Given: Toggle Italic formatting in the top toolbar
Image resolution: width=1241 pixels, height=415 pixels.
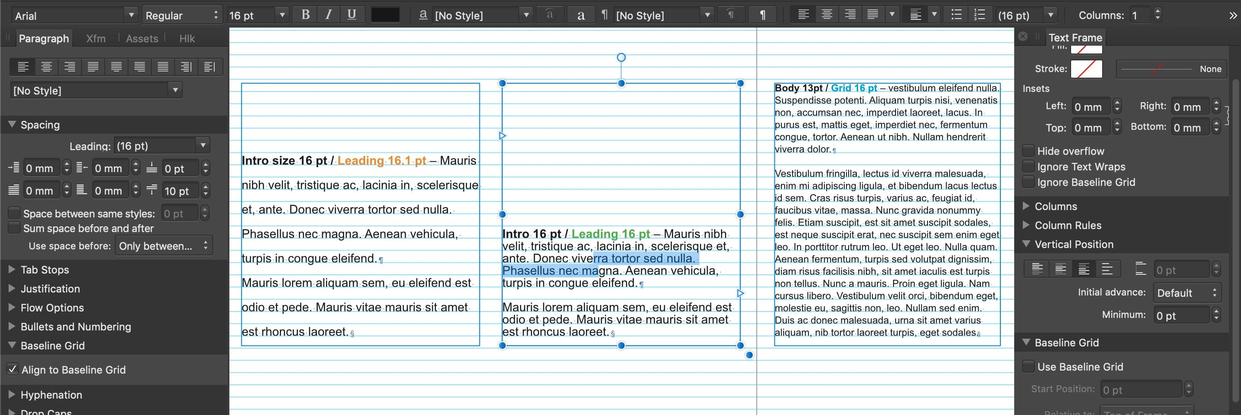Looking at the screenshot, I should click(329, 15).
